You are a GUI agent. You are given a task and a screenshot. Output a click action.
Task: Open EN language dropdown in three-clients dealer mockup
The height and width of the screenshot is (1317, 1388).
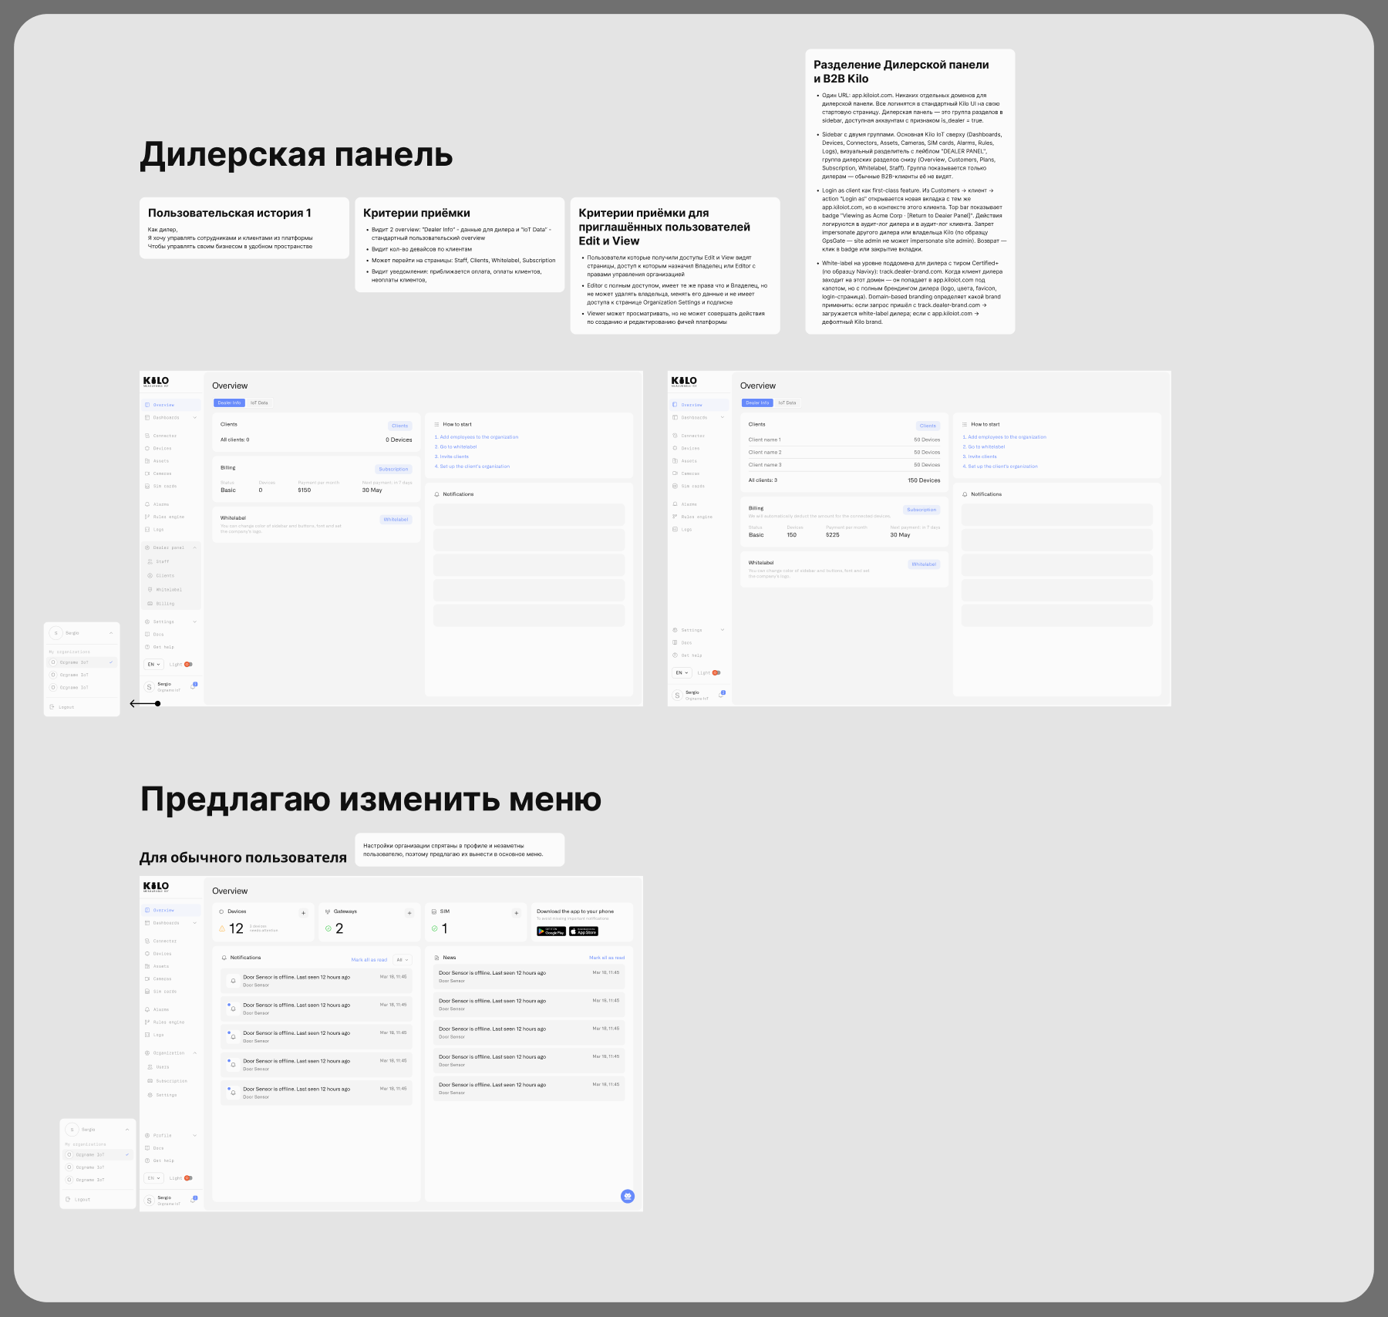(682, 672)
